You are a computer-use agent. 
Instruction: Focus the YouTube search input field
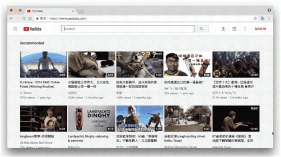click(128, 29)
